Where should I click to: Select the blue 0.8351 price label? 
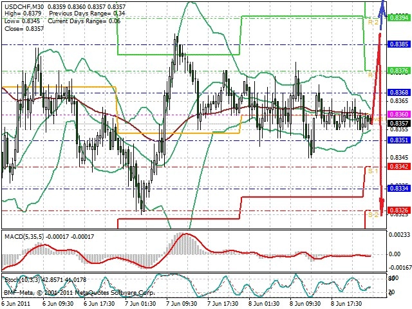point(399,140)
